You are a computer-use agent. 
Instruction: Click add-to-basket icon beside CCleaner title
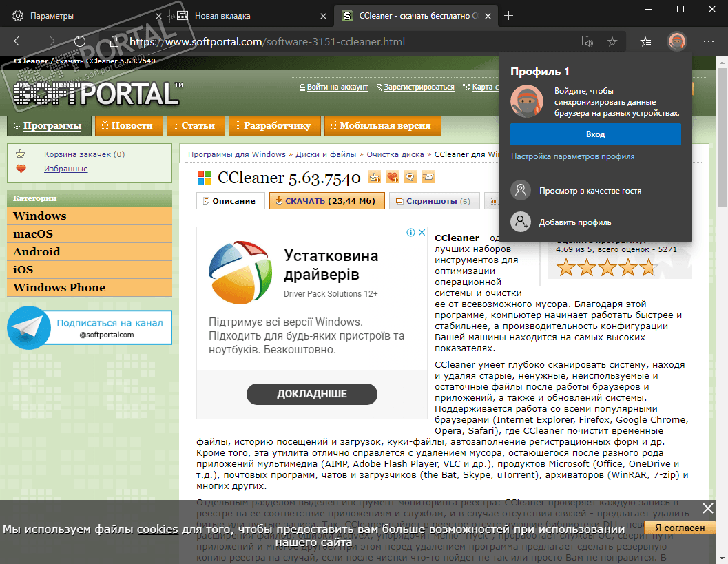pos(375,177)
